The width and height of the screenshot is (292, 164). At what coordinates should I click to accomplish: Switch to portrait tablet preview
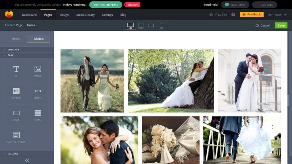[141, 26]
